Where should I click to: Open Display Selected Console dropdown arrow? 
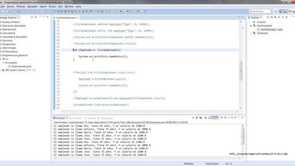pos(229,118)
